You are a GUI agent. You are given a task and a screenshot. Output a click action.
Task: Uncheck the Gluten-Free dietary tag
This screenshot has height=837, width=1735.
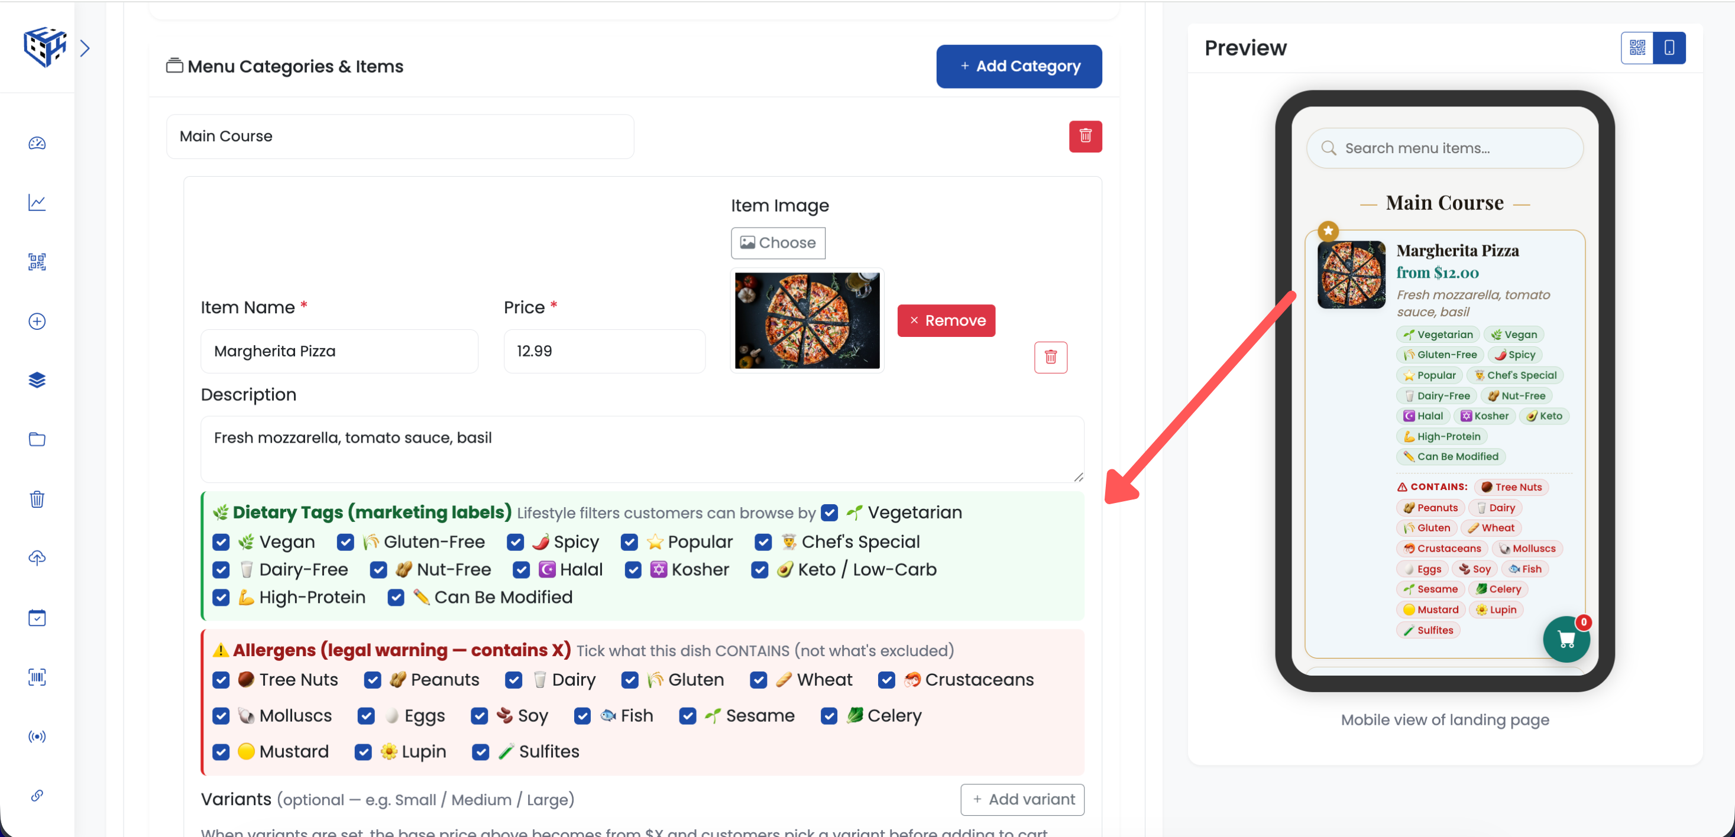(345, 542)
